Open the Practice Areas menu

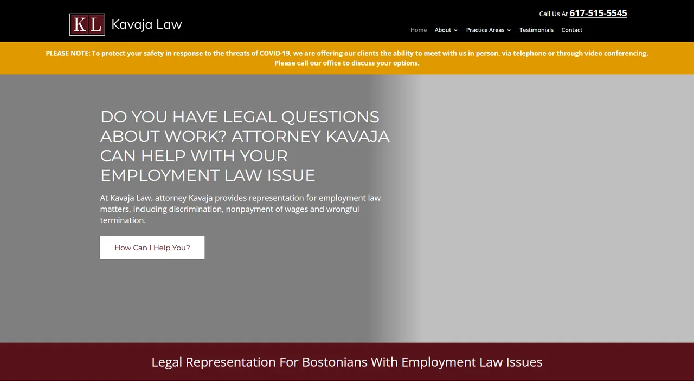[485, 30]
